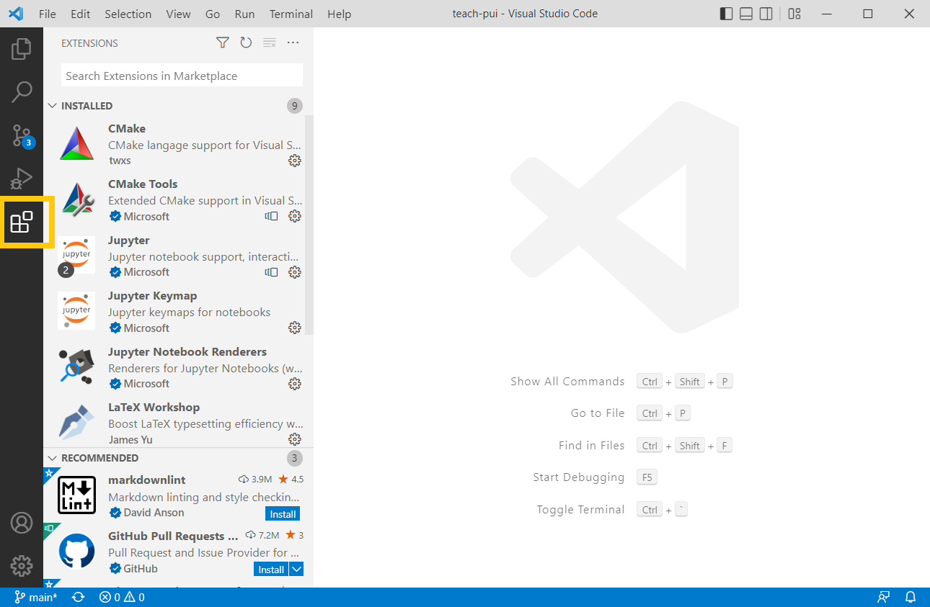Open the Search view in activity bar
Viewport: 930px width, 607px height.
[x=22, y=91]
